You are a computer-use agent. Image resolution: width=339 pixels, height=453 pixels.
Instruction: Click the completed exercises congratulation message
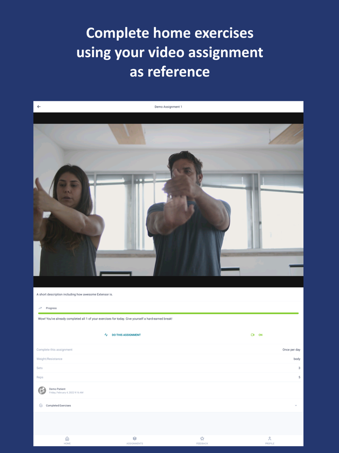point(105,319)
